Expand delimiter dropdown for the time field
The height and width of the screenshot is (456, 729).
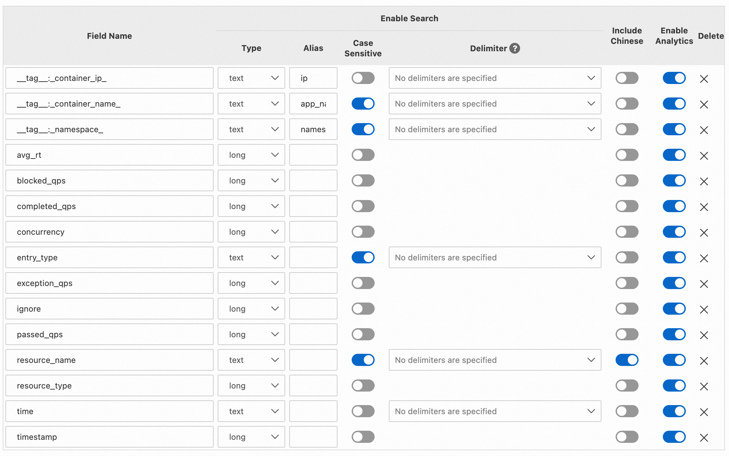(495, 411)
